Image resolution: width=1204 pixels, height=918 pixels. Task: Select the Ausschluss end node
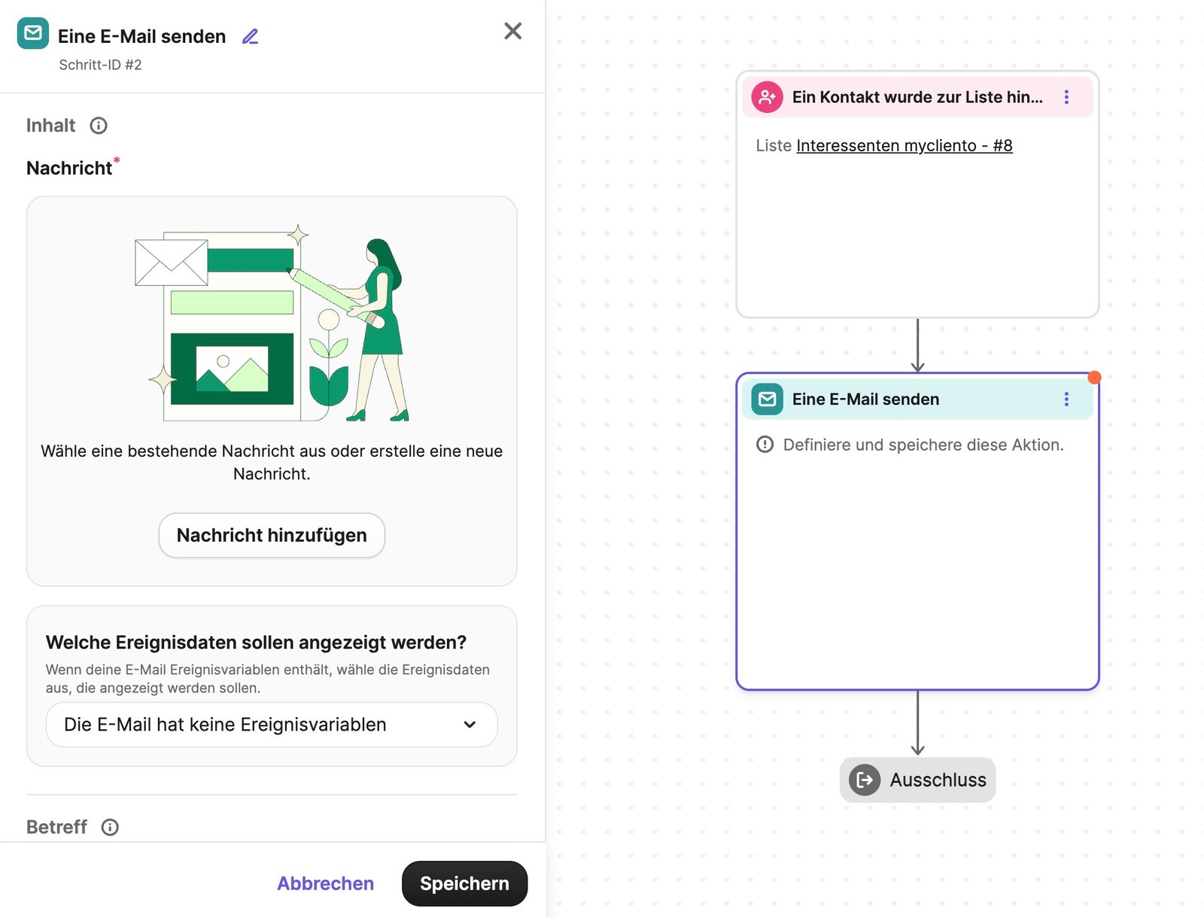click(x=917, y=780)
